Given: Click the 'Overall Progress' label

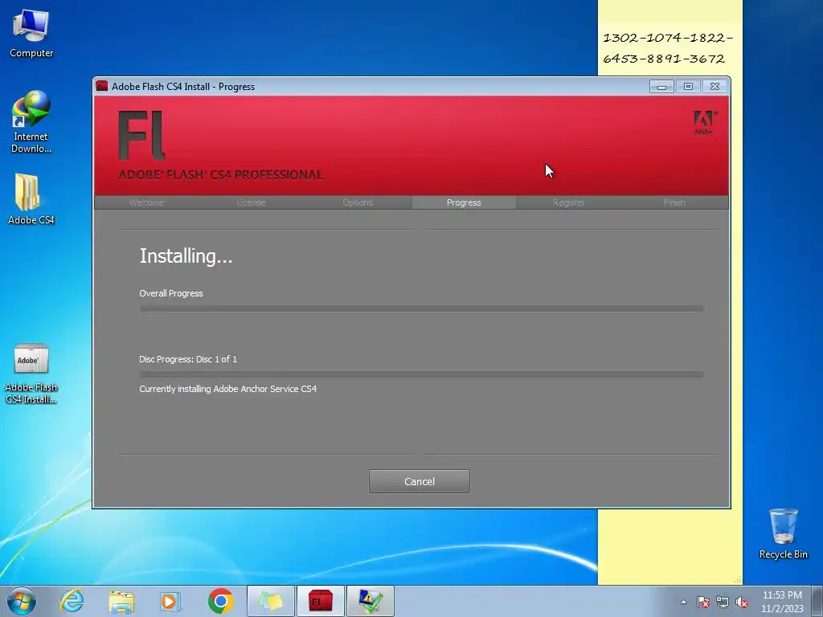Looking at the screenshot, I should [171, 293].
